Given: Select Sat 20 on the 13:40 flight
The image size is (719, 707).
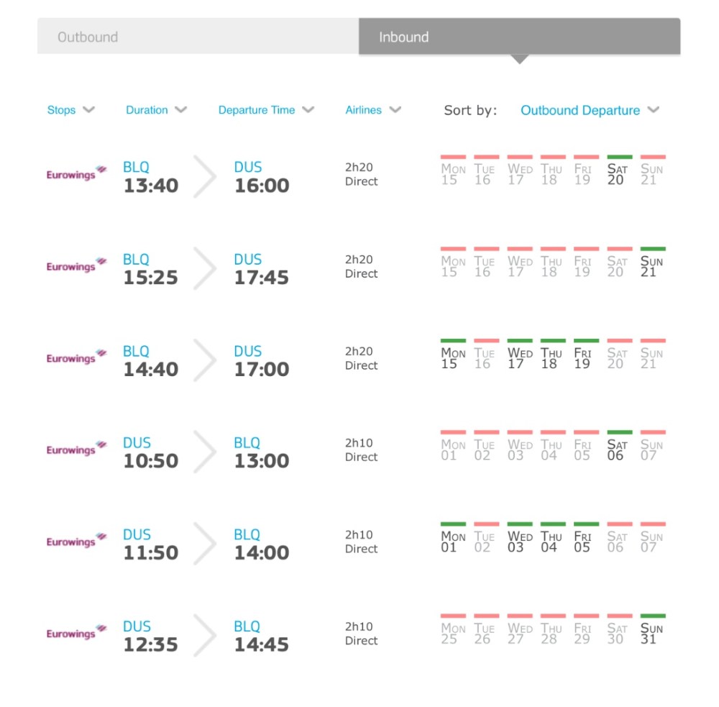Looking at the screenshot, I should tap(618, 171).
